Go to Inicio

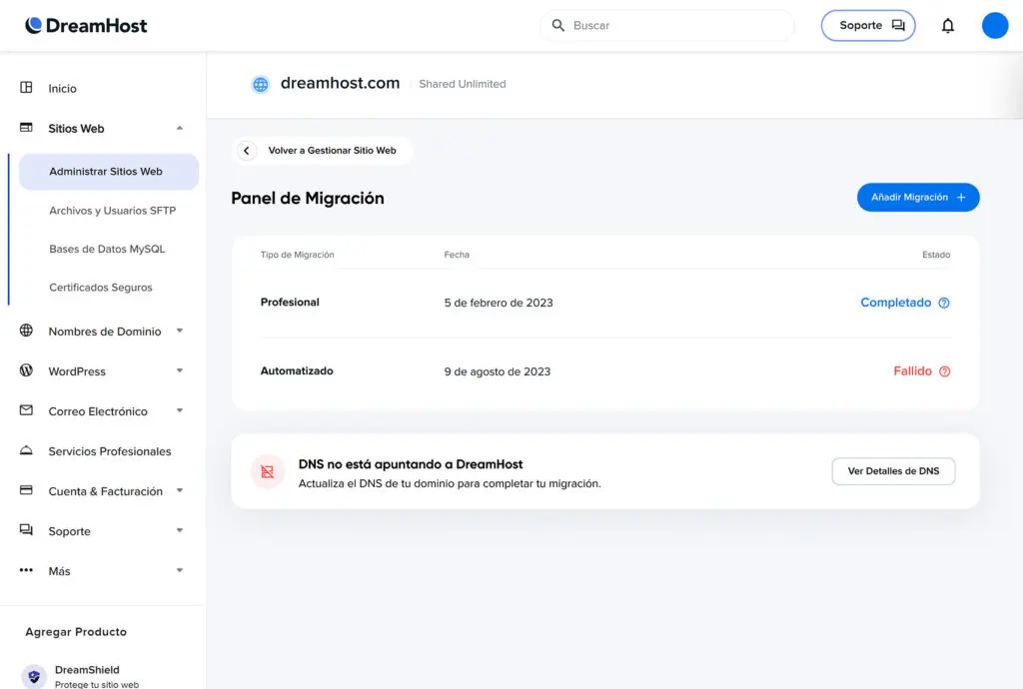pyautogui.click(x=62, y=88)
